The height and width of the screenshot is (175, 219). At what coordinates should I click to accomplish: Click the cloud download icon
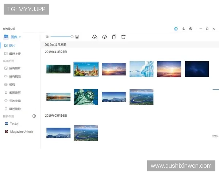pos(104,37)
